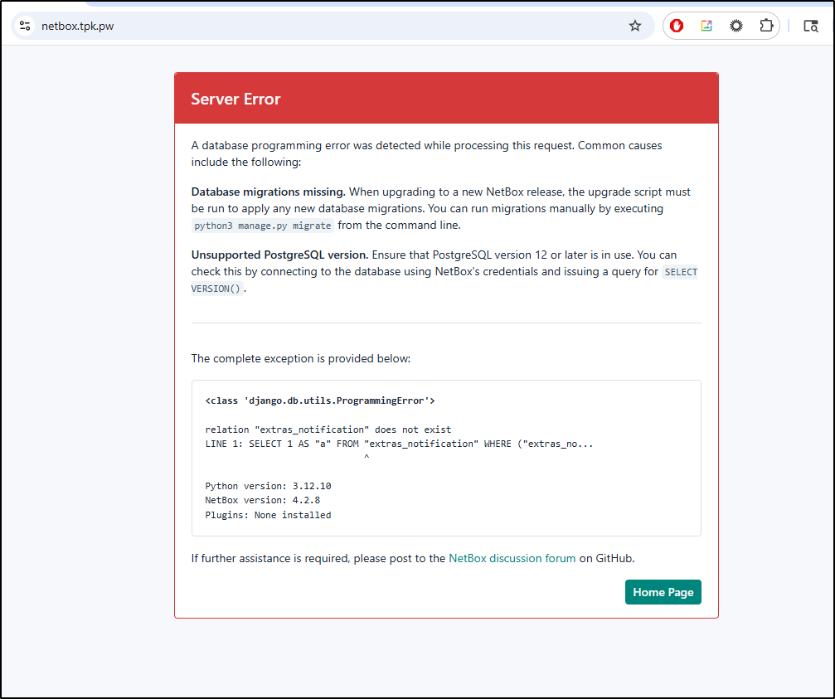Click the NetBox version: 4.2.8 line
Screen dimensions: 835x699
(263, 501)
